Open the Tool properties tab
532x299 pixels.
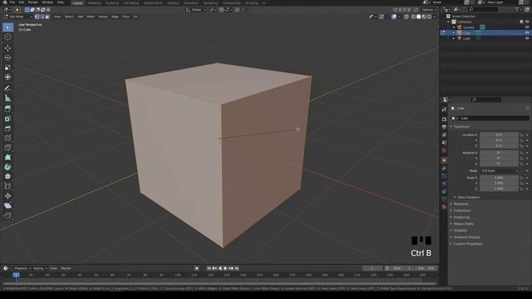[x=444, y=110]
